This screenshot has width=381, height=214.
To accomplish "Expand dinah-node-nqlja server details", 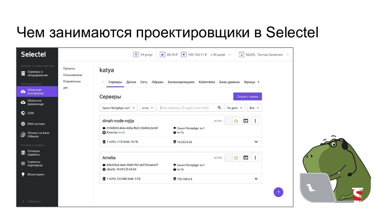I will point(256,142).
